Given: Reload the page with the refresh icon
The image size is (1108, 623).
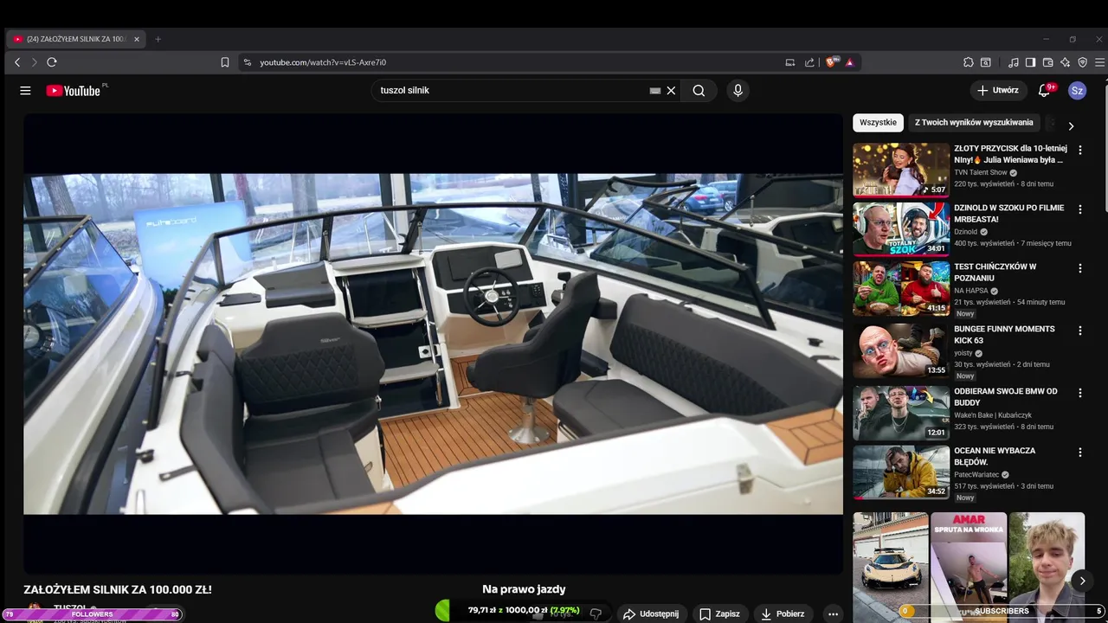Looking at the screenshot, I should 52,62.
